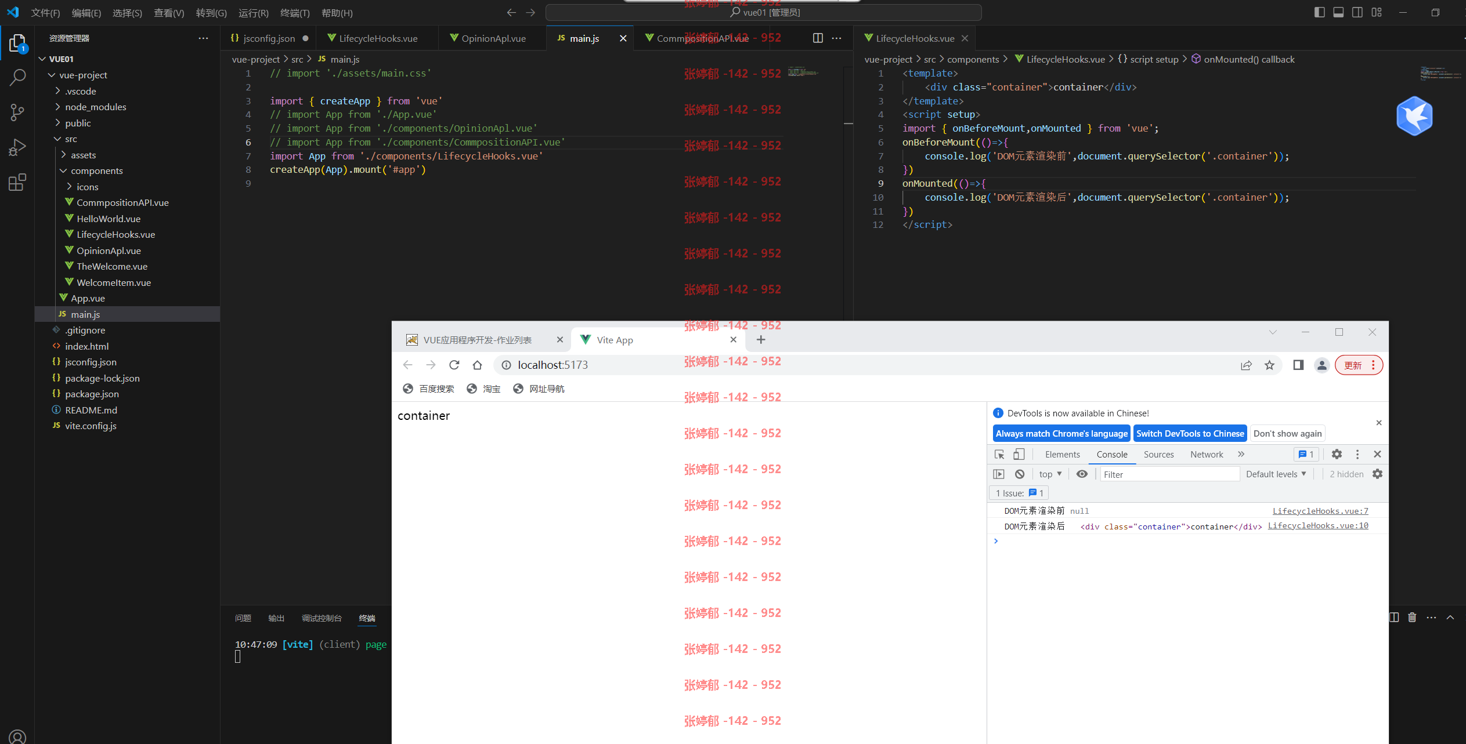Show more DevTools tabs chevron
The height and width of the screenshot is (744, 1466).
click(x=1241, y=455)
